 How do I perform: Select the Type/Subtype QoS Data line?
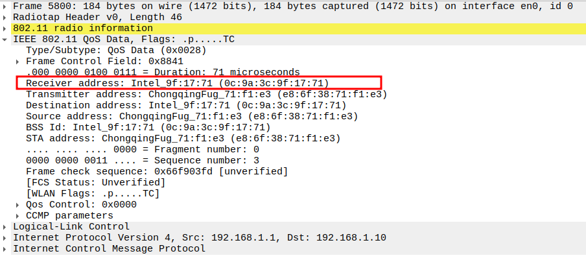click(x=116, y=50)
